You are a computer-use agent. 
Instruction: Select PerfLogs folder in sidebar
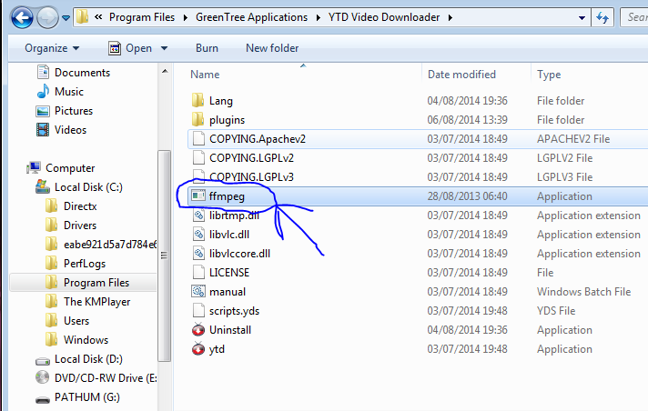[x=85, y=264]
